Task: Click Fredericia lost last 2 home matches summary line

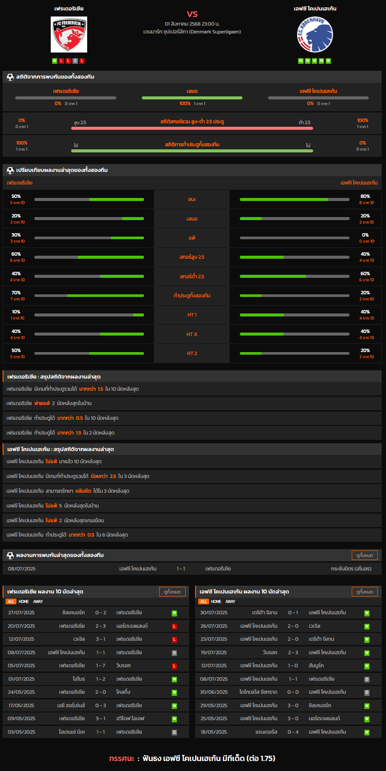Action: (x=192, y=403)
